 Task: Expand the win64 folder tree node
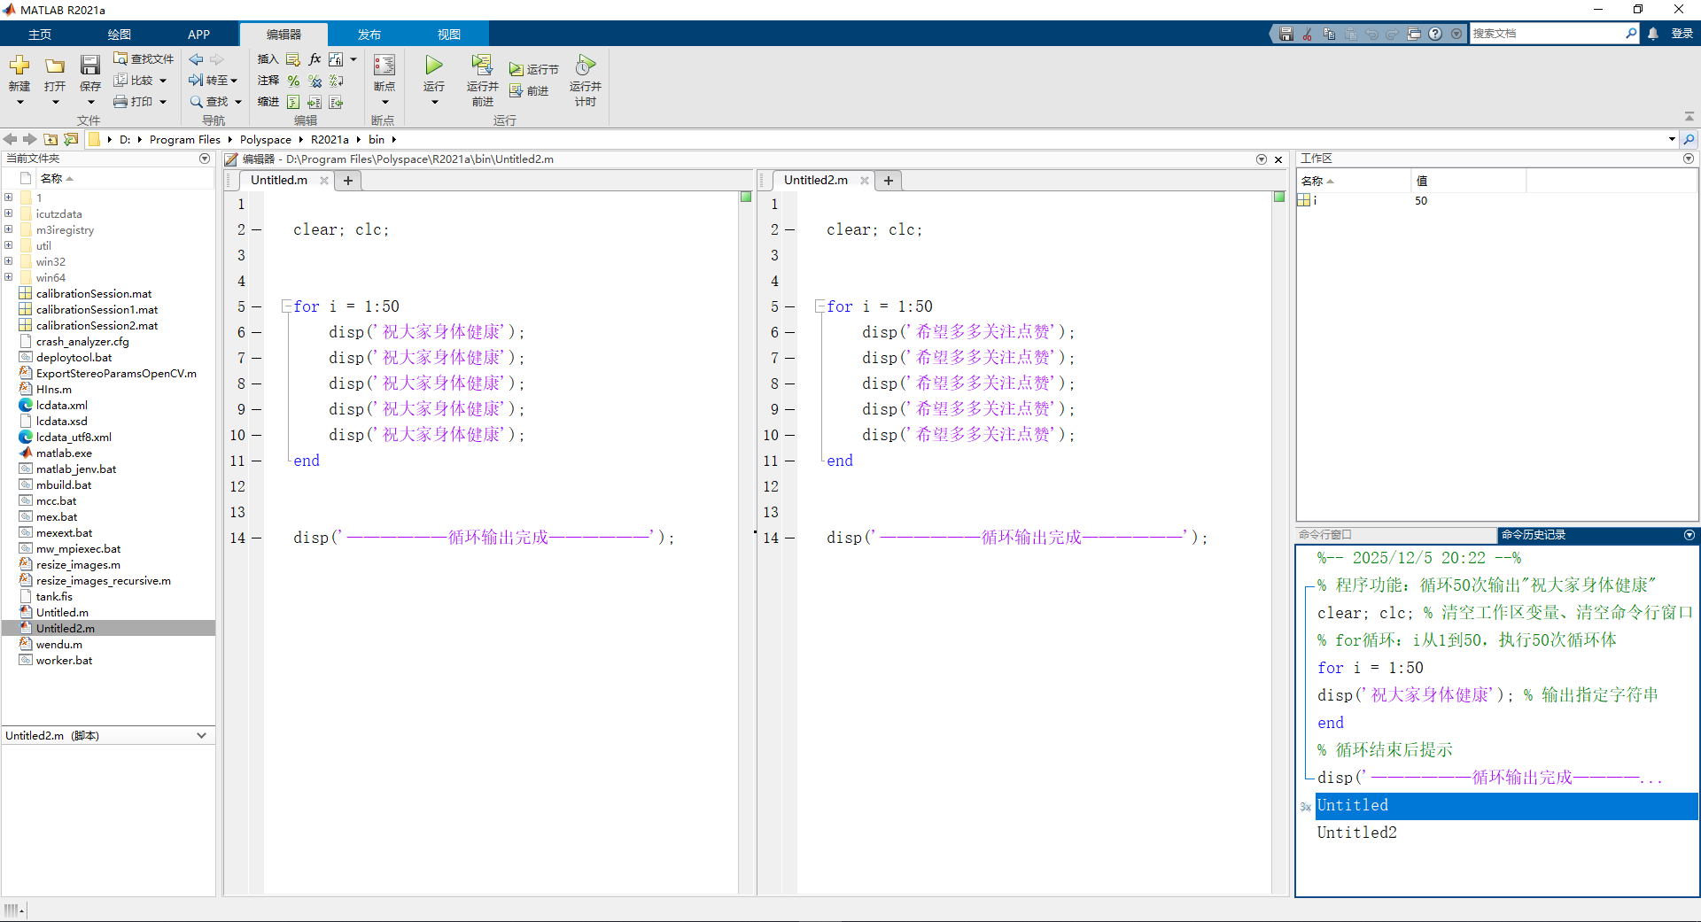click(8, 277)
